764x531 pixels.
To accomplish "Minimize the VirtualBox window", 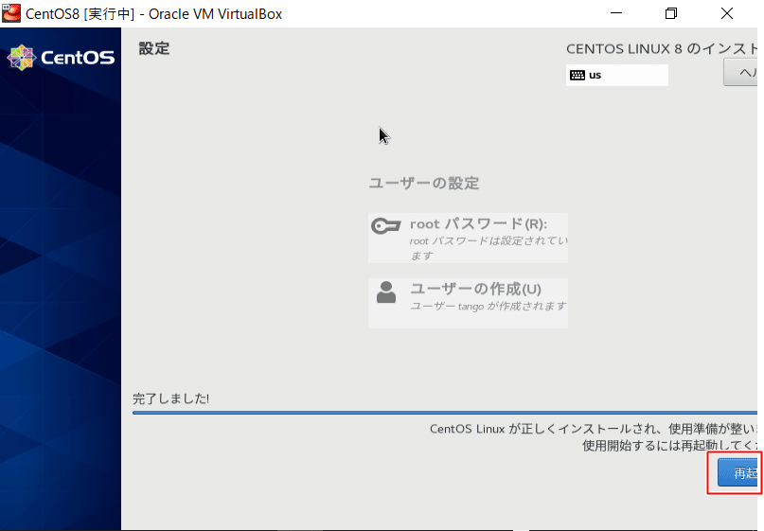I will coord(616,13).
